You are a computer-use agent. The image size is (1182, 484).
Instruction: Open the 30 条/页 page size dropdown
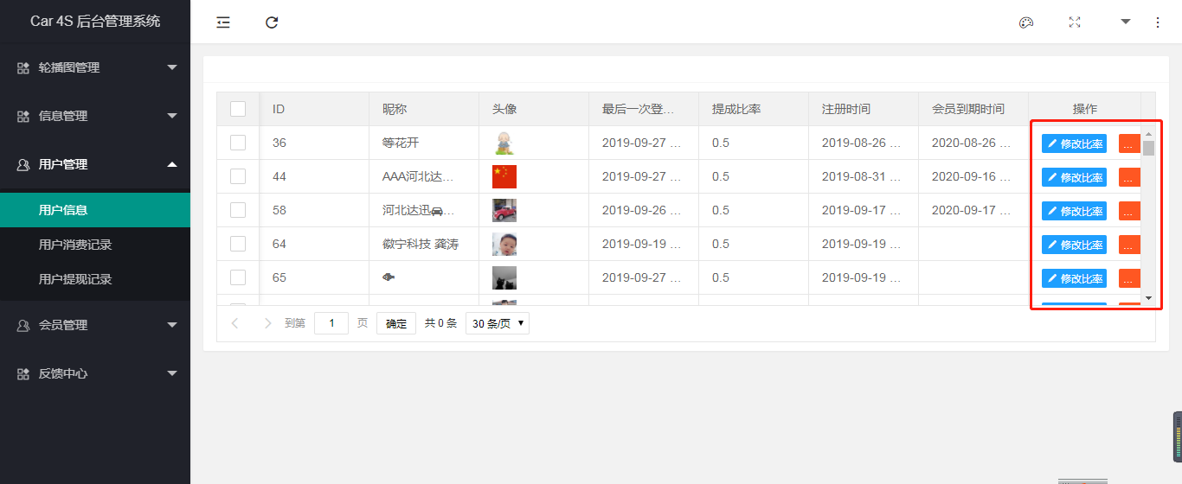point(498,323)
